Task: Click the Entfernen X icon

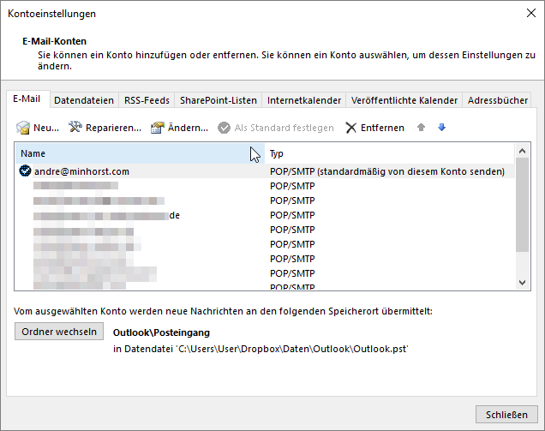Action: coord(351,128)
